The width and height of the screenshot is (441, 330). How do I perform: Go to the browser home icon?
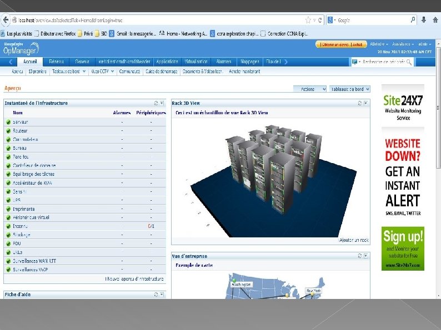coord(435,20)
